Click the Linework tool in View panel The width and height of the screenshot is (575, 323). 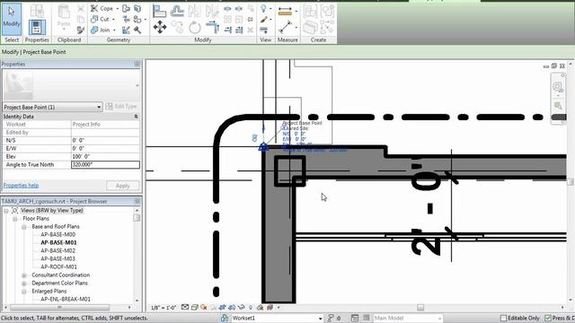pos(263,30)
